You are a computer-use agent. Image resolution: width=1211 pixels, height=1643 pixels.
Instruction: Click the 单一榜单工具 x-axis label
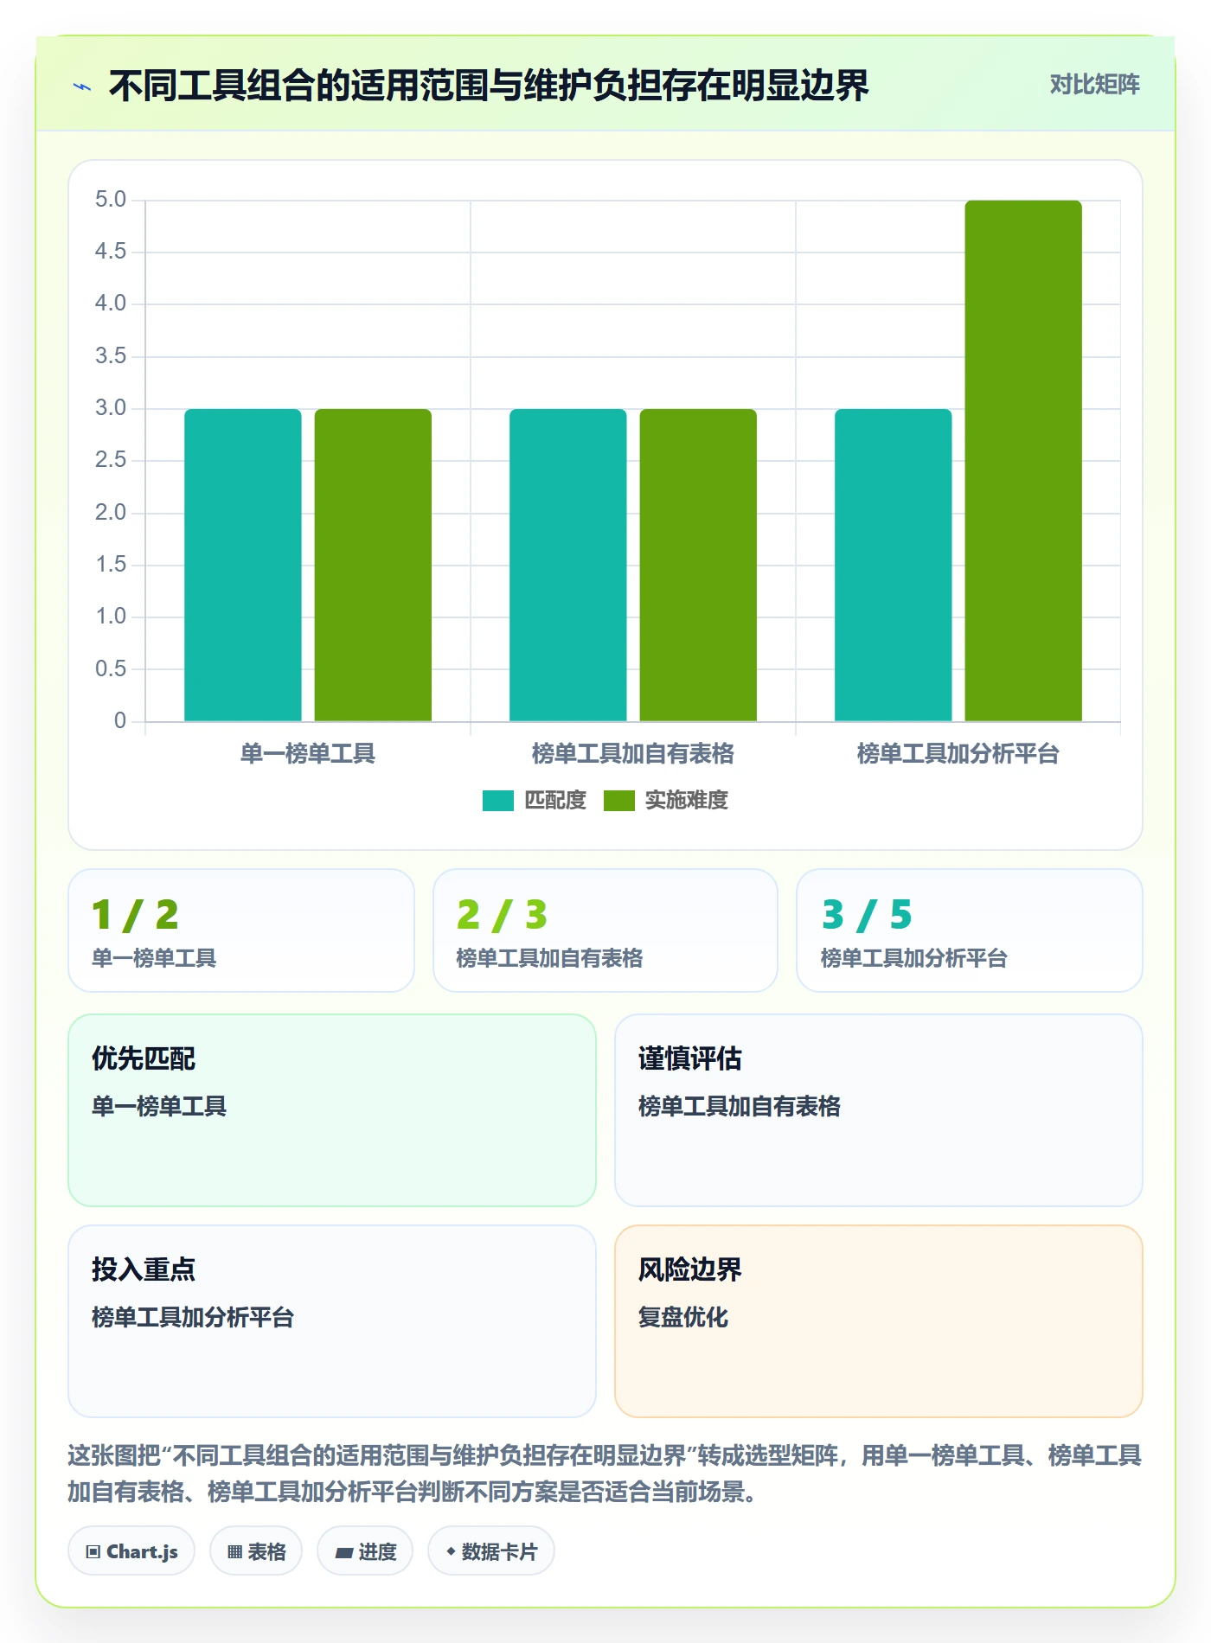pyautogui.click(x=308, y=754)
